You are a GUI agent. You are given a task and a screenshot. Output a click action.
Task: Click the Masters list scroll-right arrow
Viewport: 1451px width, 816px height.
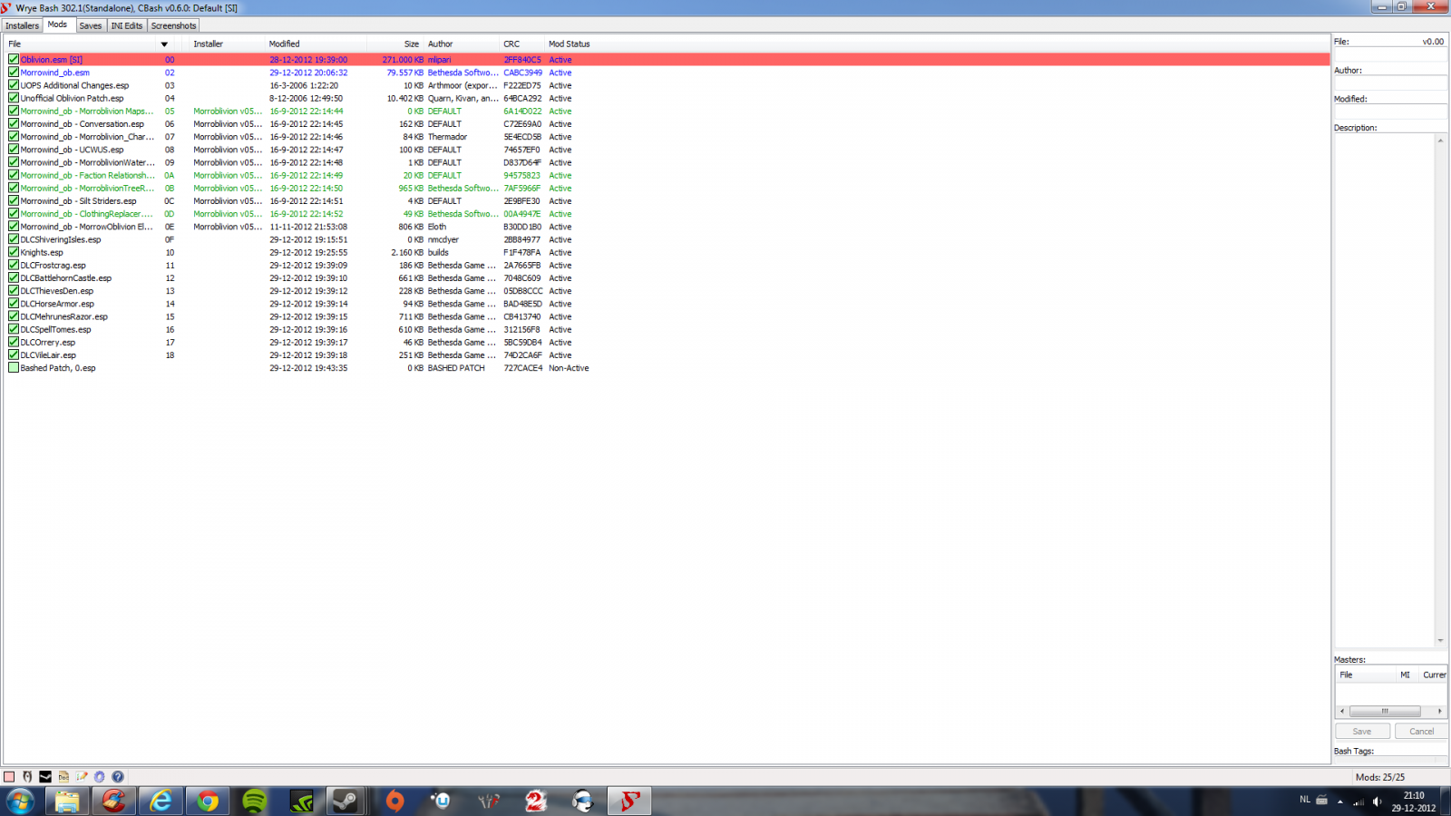[x=1439, y=712]
